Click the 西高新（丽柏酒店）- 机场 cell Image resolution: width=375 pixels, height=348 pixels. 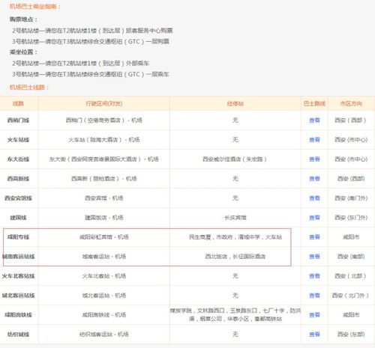(x=104, y=179)
